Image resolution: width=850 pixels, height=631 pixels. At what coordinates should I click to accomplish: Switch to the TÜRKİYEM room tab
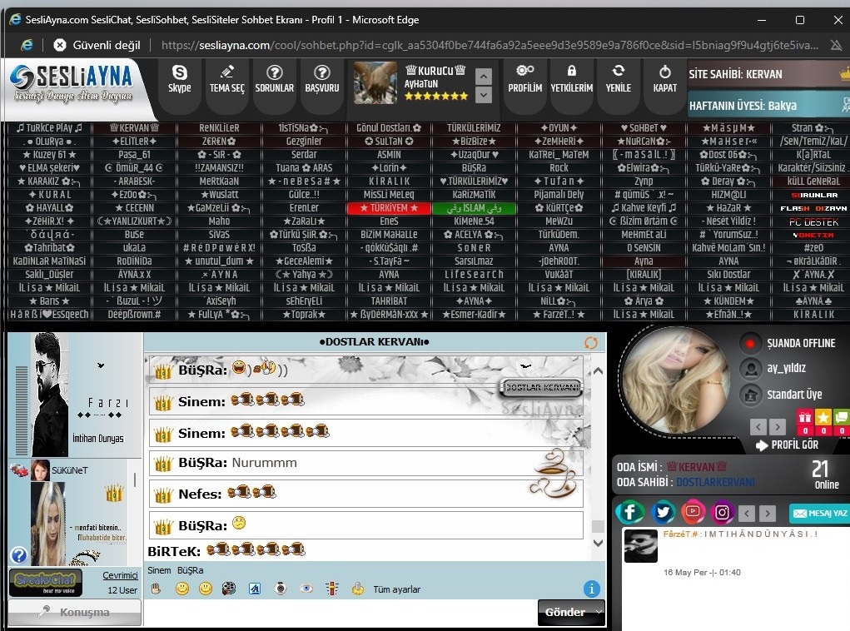point(389,207)
